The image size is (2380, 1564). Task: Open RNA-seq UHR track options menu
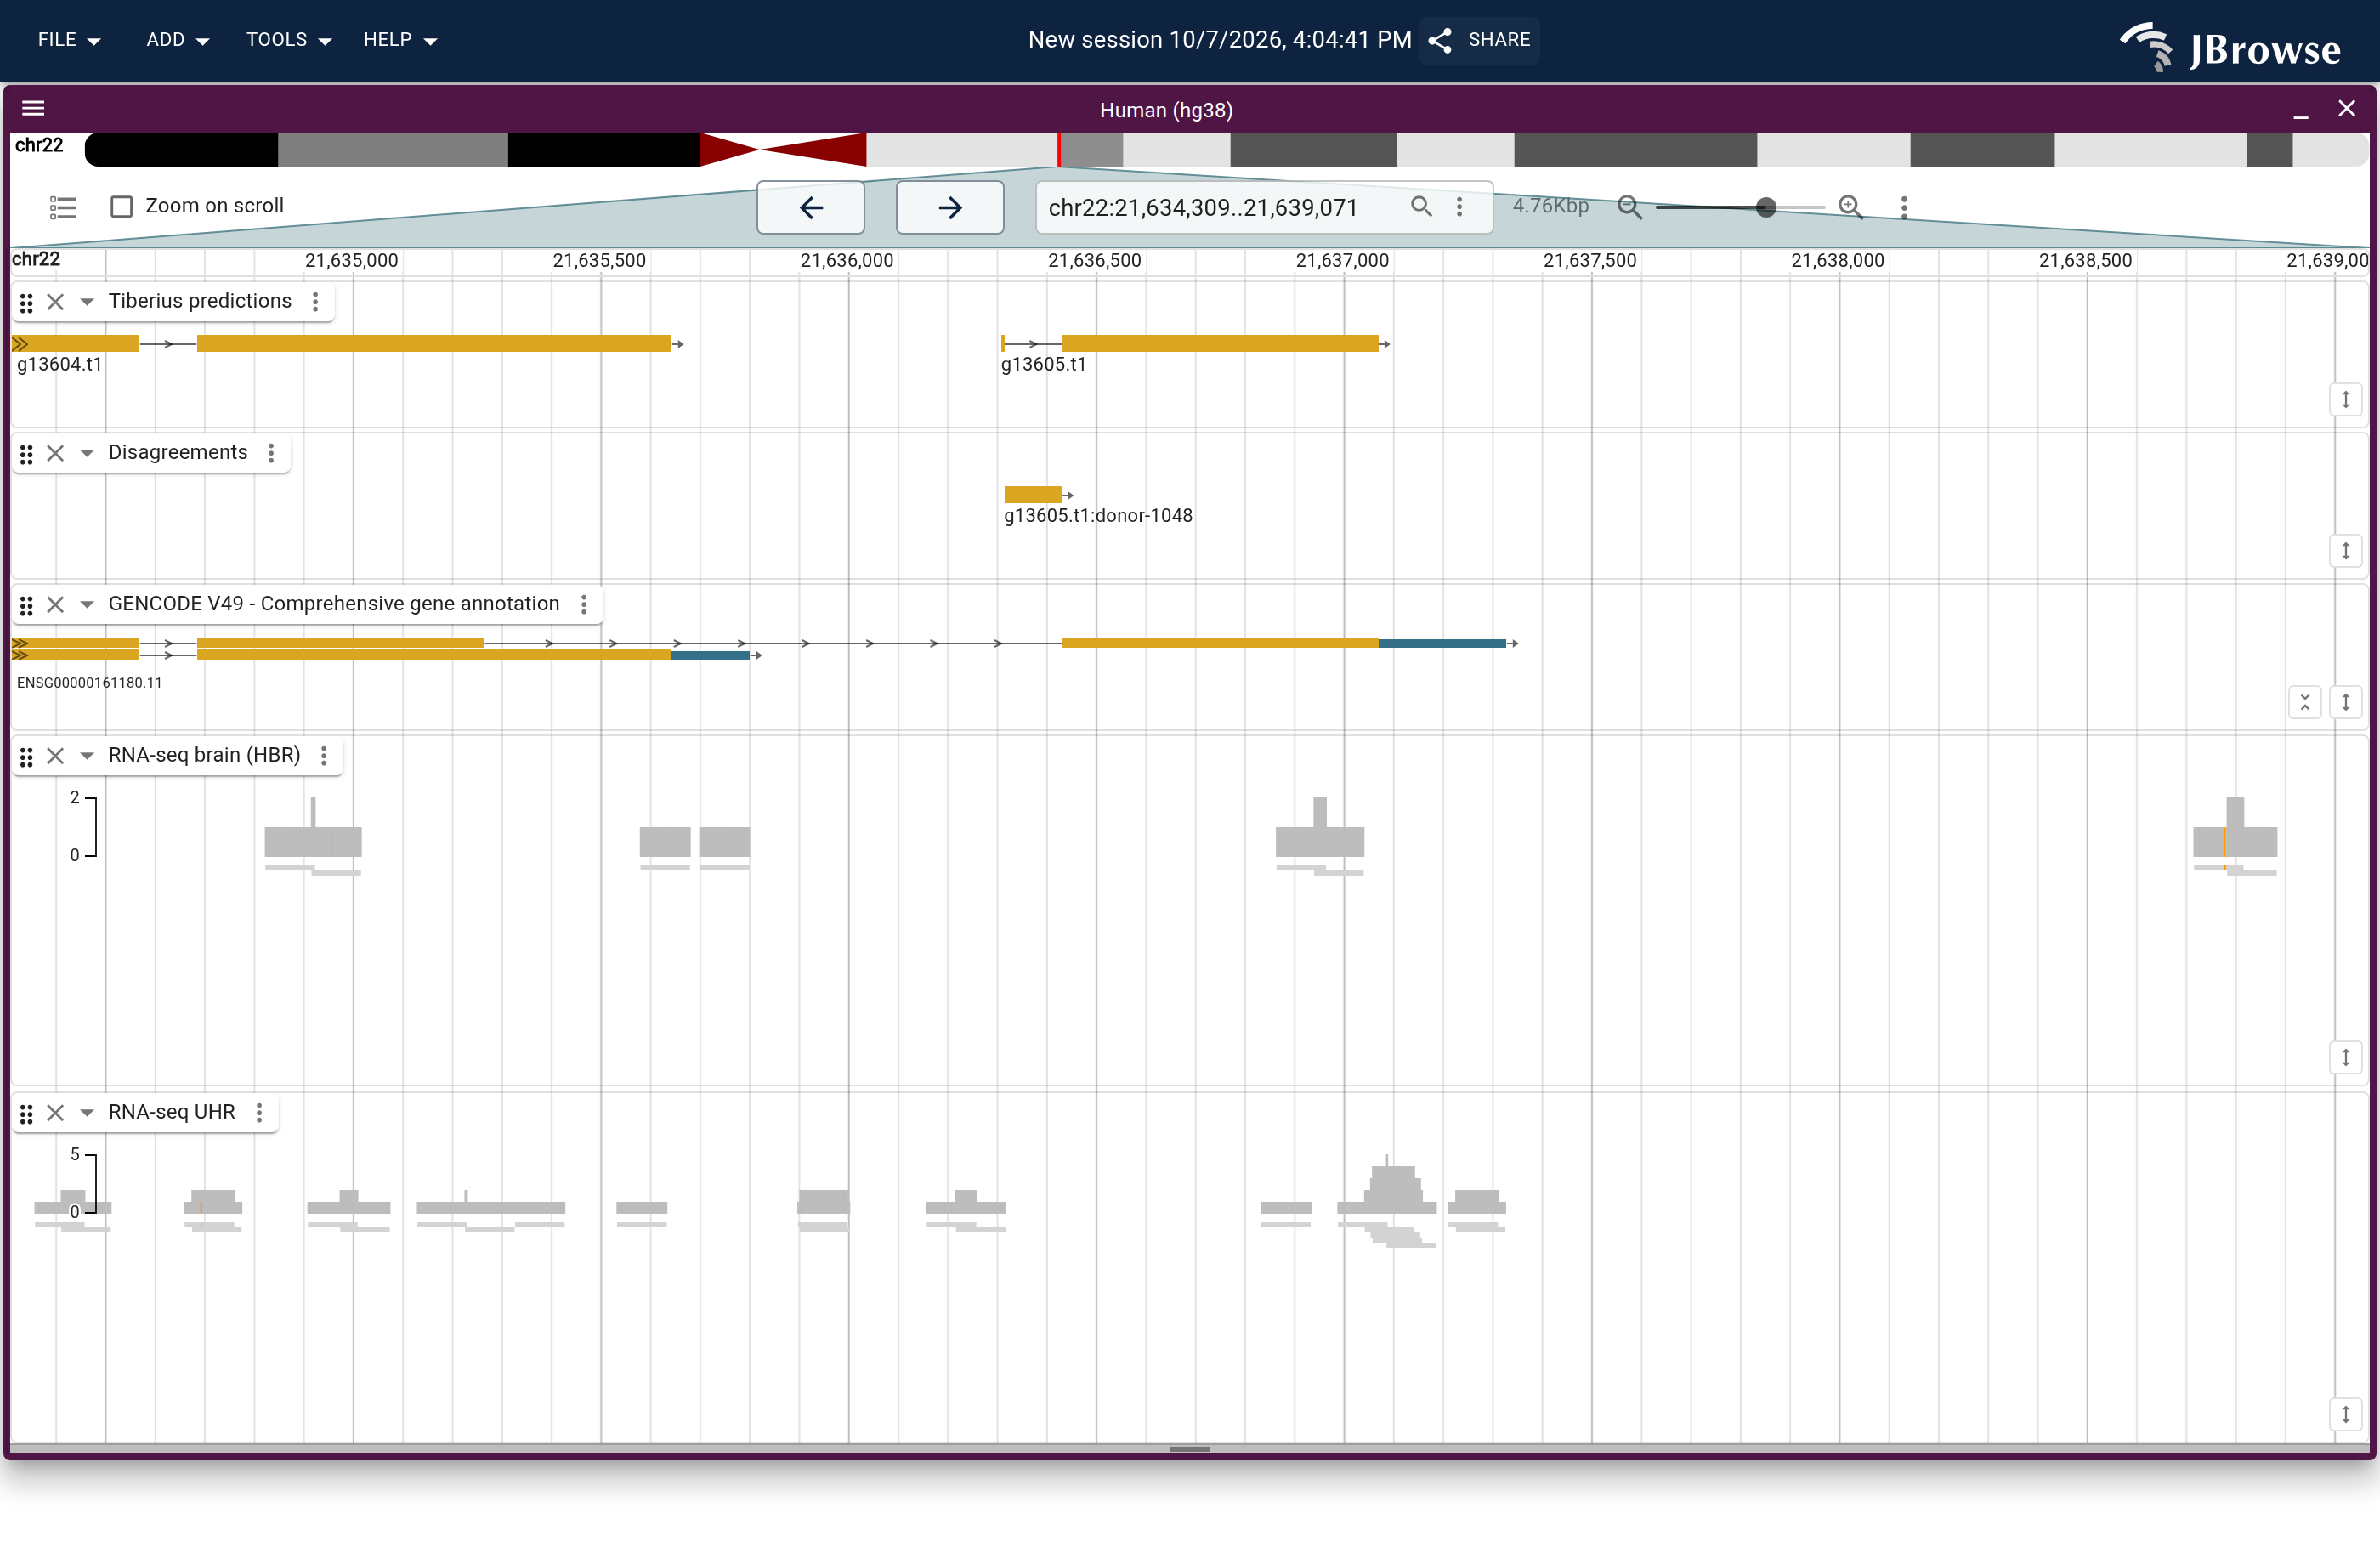pos(259,1112)
